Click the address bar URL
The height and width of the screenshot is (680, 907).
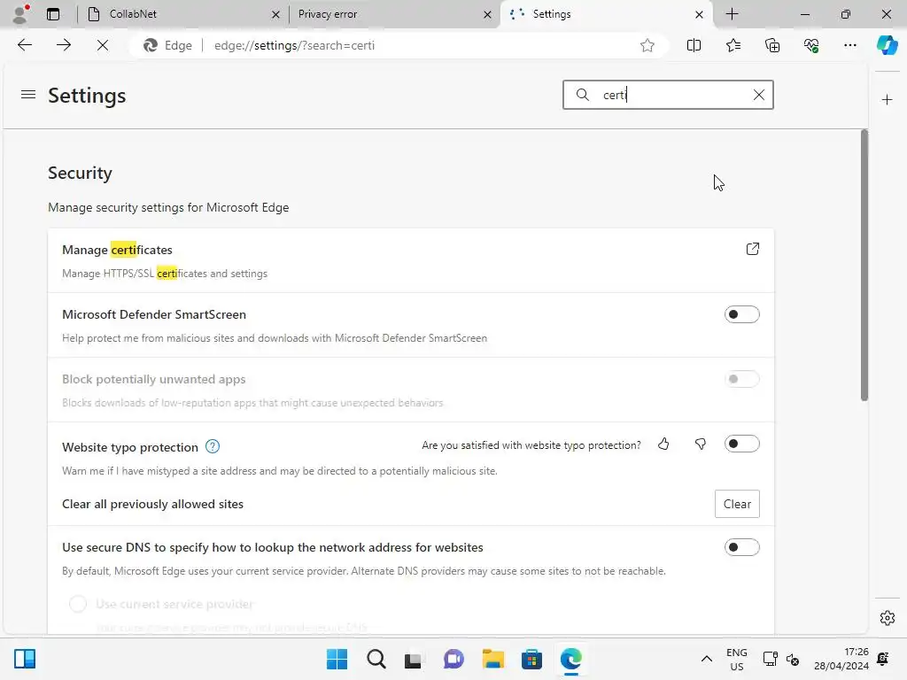coord(294,45)
